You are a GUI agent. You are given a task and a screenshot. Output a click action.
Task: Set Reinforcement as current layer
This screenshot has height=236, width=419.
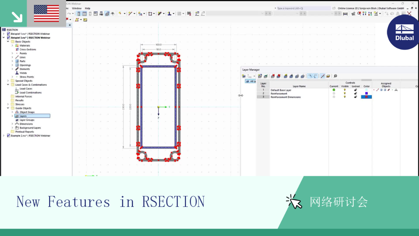[x=334, y=93]
